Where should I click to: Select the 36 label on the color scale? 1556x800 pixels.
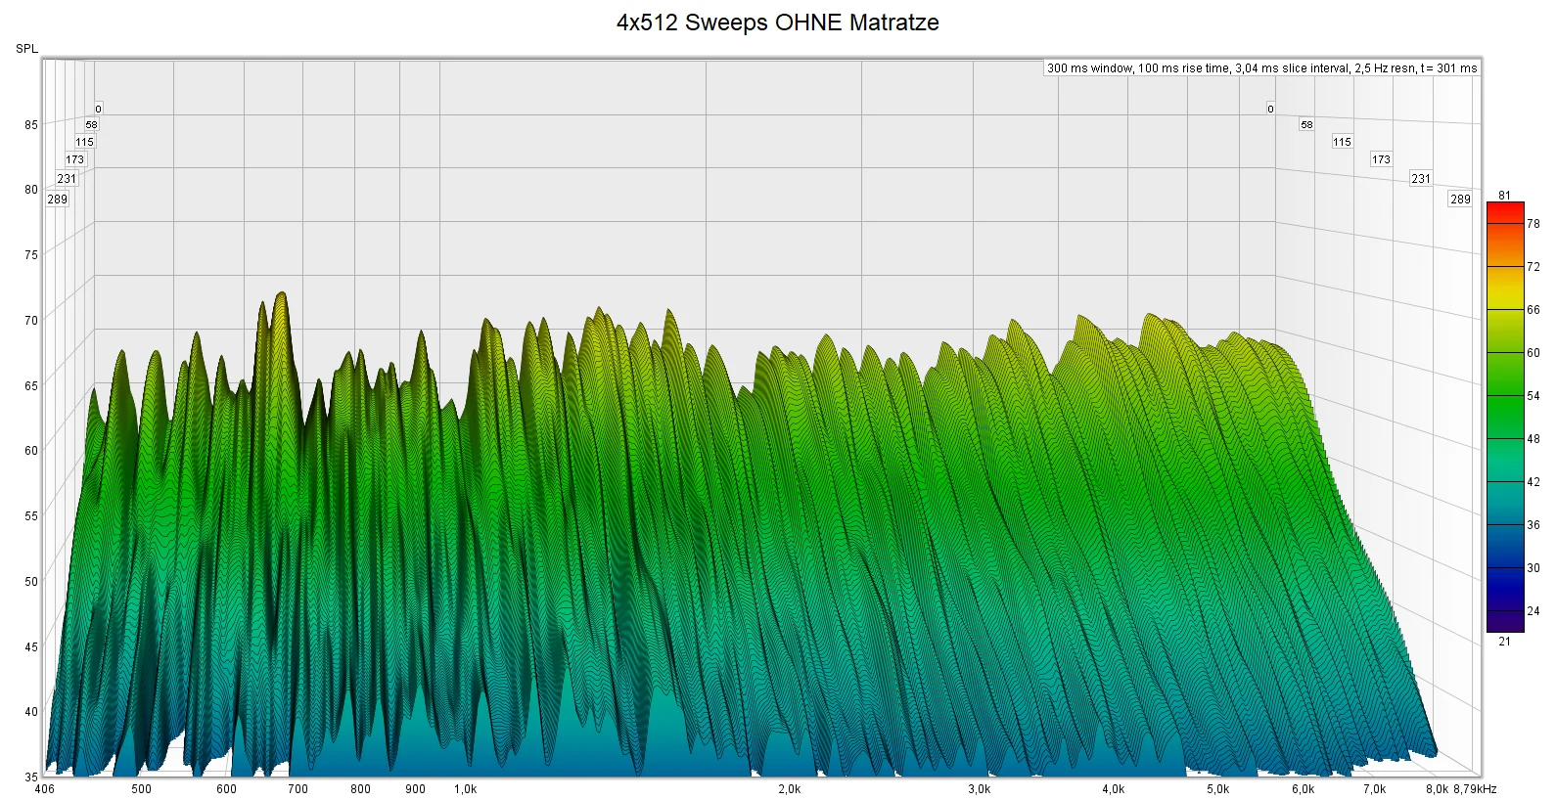coord(1533,525)
